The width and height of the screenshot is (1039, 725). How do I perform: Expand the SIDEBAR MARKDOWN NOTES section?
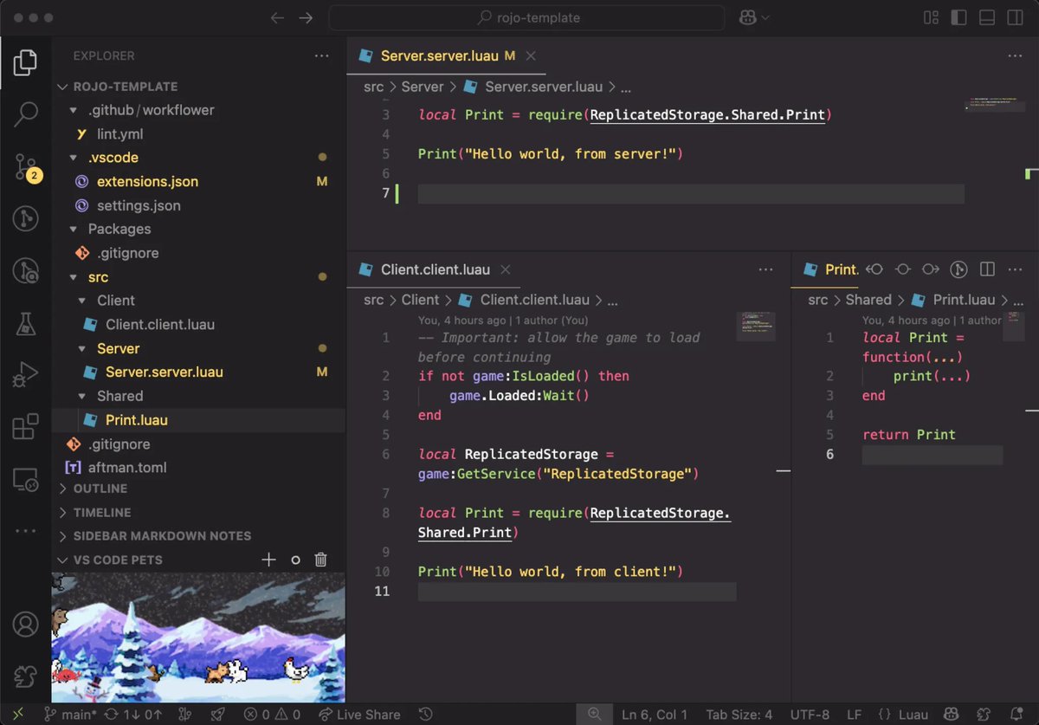(x=162, y=535)
